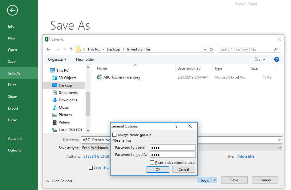291x190 pixels.
Task: Click the Add a title link
Action: 246,156
